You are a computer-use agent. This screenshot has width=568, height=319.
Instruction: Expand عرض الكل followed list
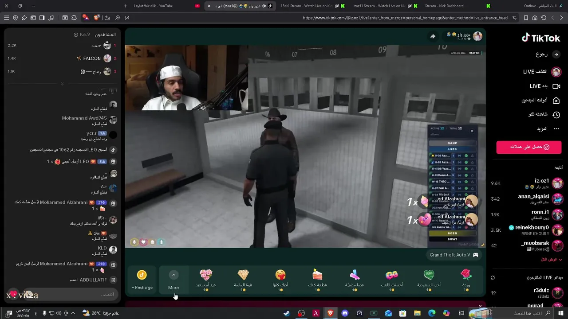[552, 259]
